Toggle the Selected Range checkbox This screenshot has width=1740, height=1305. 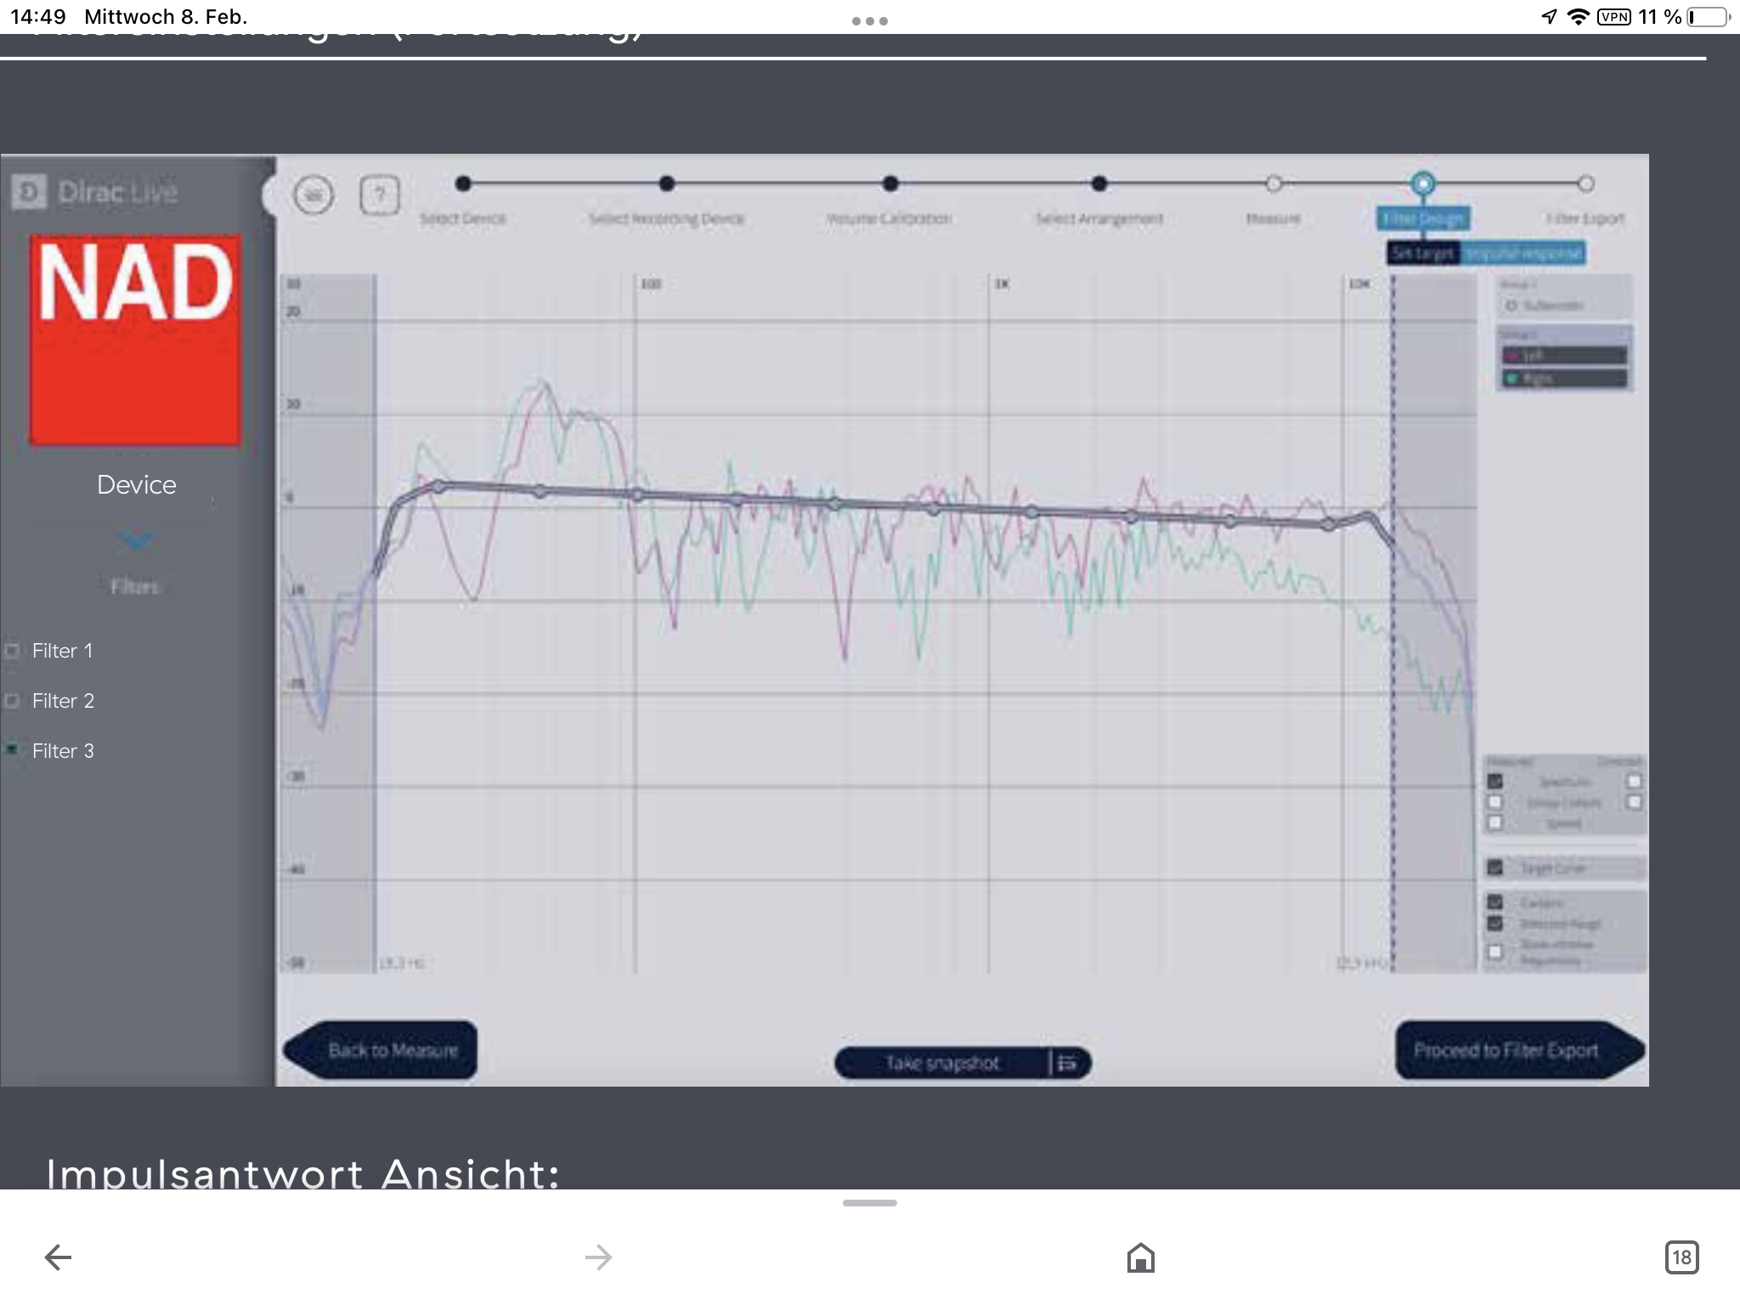1495,923
